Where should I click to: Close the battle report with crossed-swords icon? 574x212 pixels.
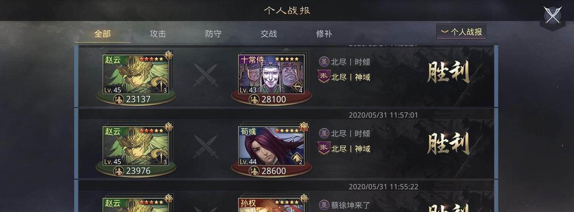pyautogui.click(x=552, y=15)
